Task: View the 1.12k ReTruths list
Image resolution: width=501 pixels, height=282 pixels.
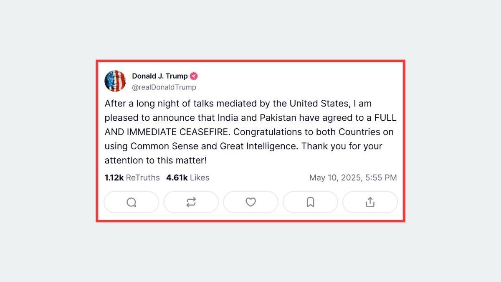Action: (132, 178)
